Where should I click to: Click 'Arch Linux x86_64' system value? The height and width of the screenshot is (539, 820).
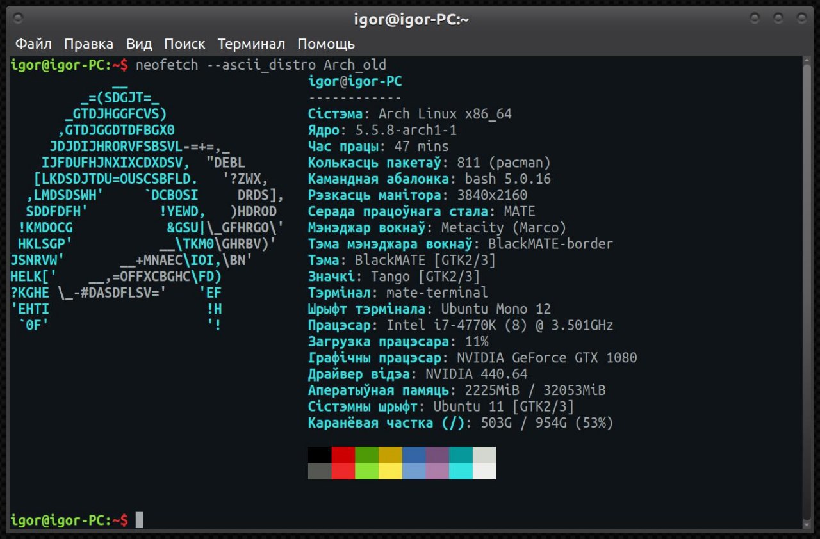pos(445,114)
